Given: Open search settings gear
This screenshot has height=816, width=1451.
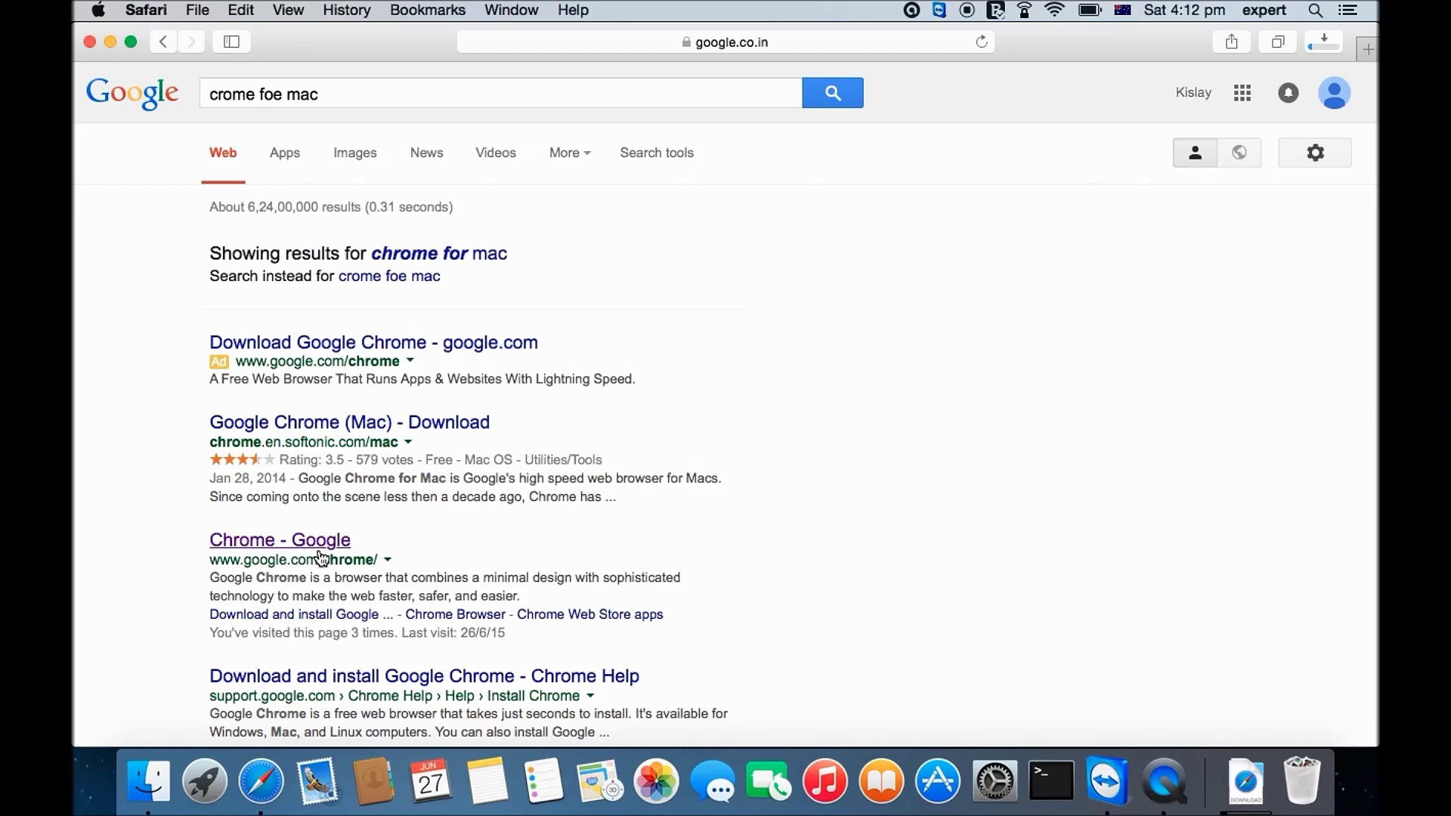Looking at the screenshot, I should pos(1314,152).
